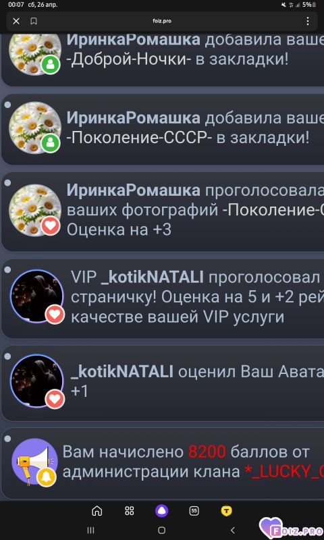324x540 pixels.
Task: Tap the foiz.pro address bar
Action: point(162,22)
